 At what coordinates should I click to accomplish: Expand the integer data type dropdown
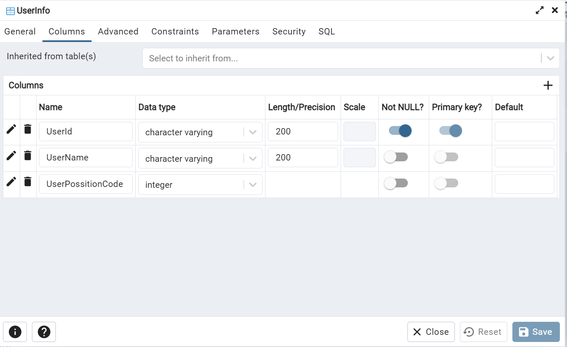point(253,185)
